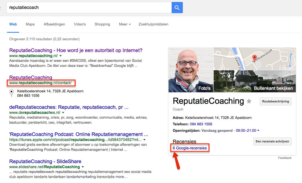302x183 pixels.
Task: Open the Video's tab
Action: (x=80, y=24)
